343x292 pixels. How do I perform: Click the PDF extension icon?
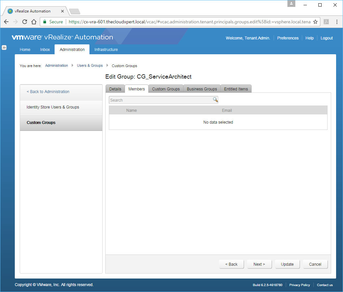coord(326,22)
